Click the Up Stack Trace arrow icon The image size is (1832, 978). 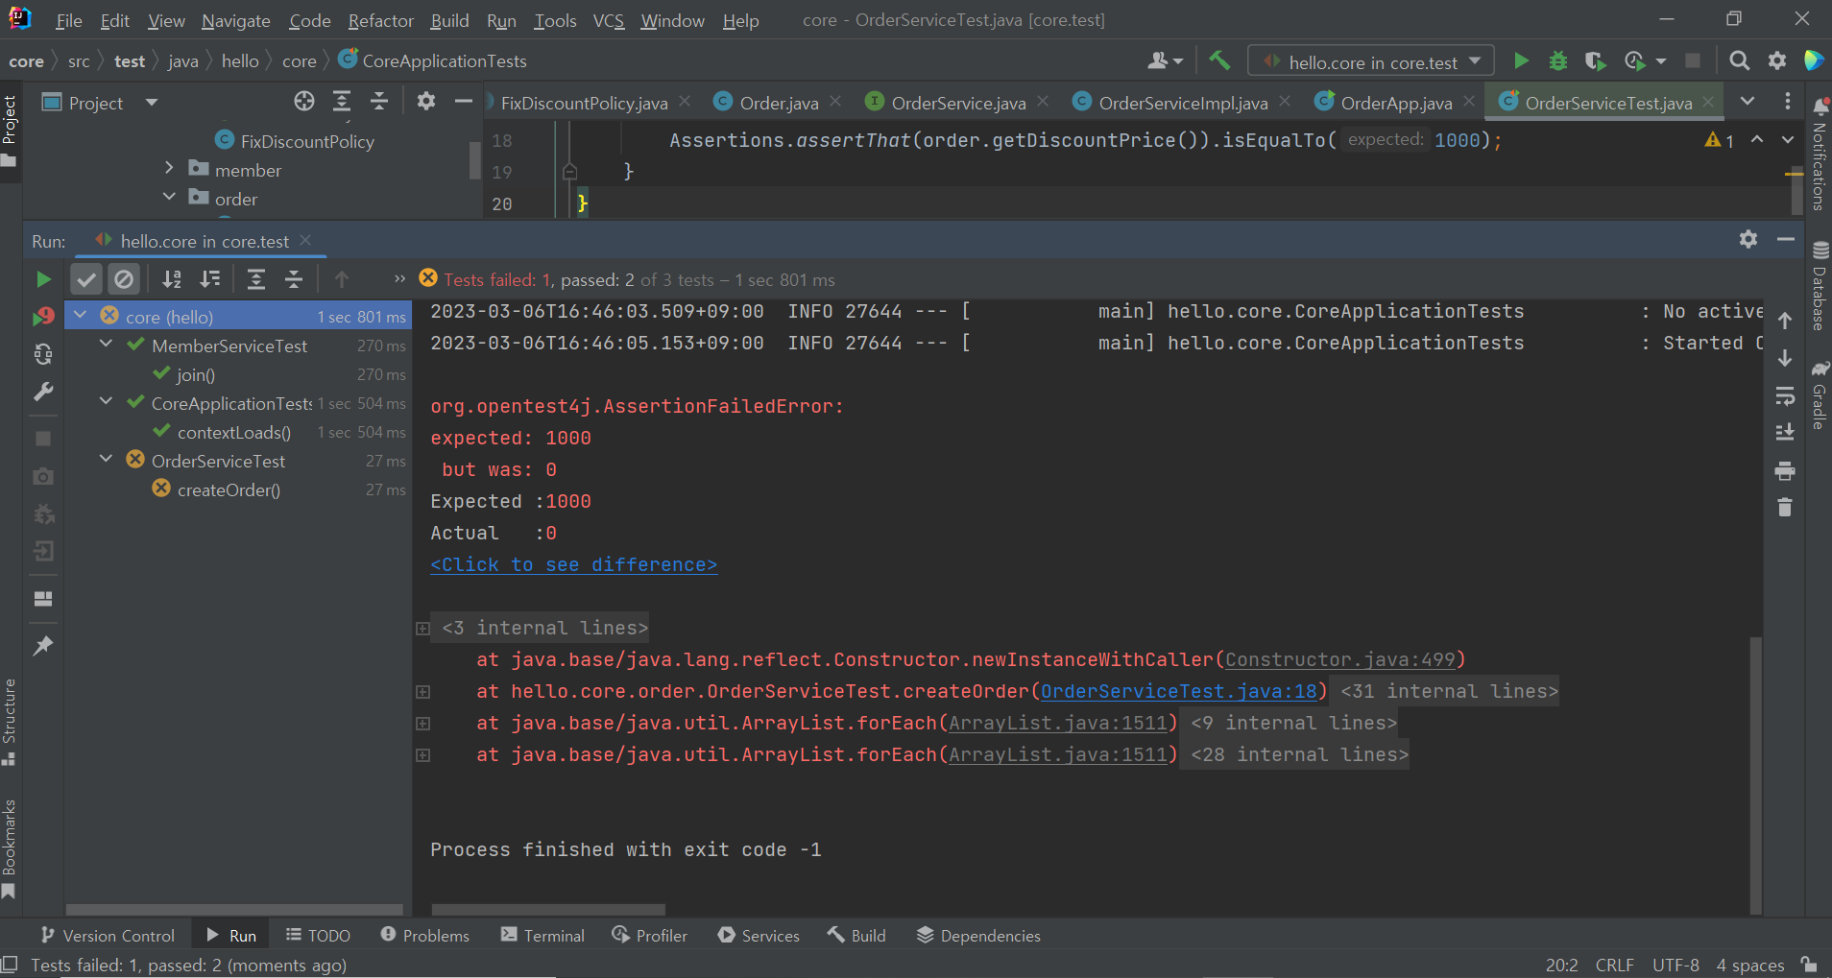1785,321
